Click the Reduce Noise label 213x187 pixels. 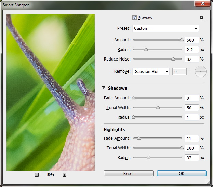[117, 59]
